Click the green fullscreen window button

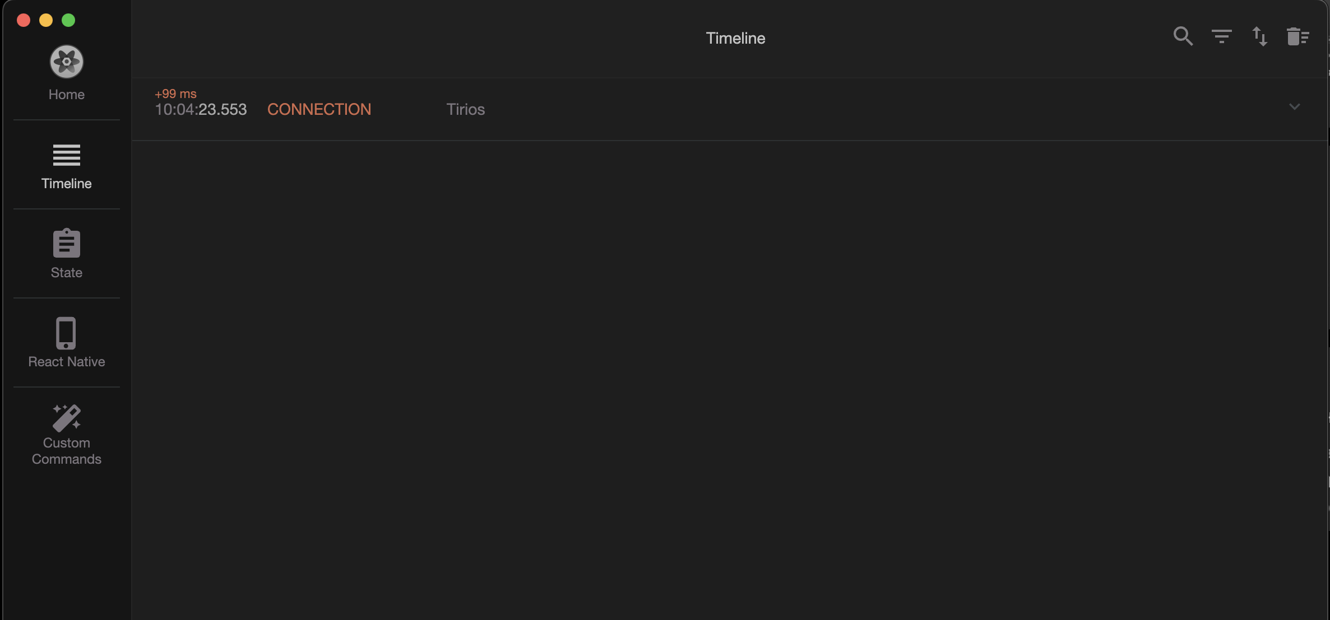(x=68, y=20)
